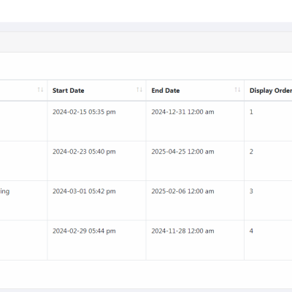The height and width of the screenshot is (292, 292).
Task: Click display order value 4
Action: 251,231
